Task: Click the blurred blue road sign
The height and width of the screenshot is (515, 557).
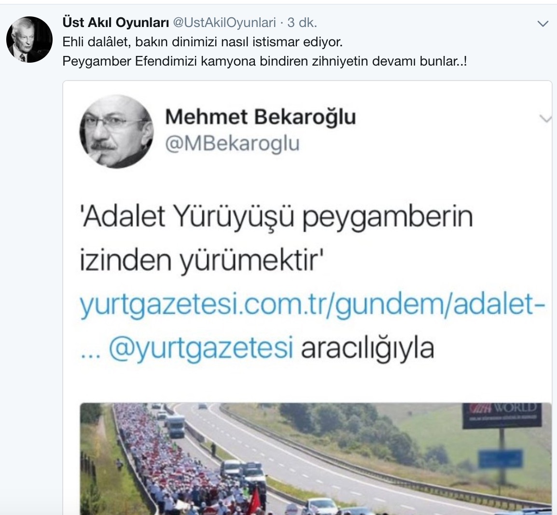Action: pos(501,459)
